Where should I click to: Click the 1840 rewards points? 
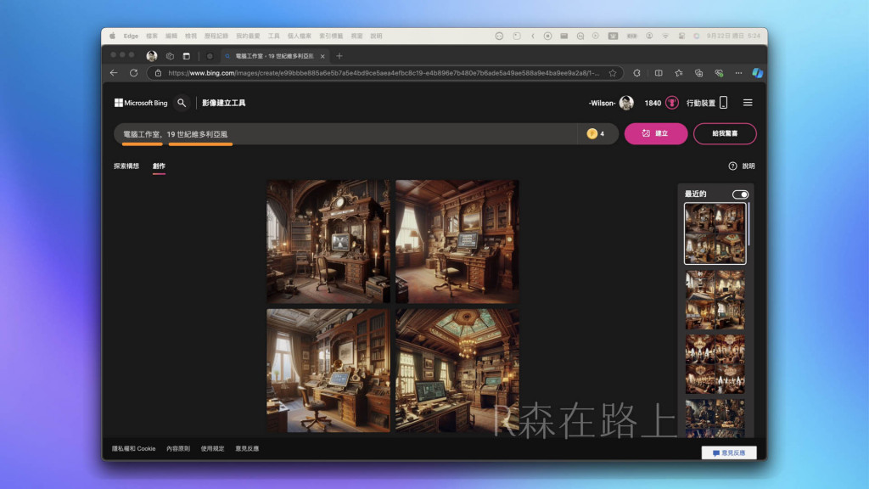pyautogui.click(x=653, y=103)
